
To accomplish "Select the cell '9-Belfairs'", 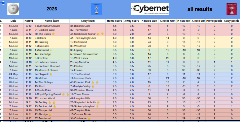I will pos(52,38).
